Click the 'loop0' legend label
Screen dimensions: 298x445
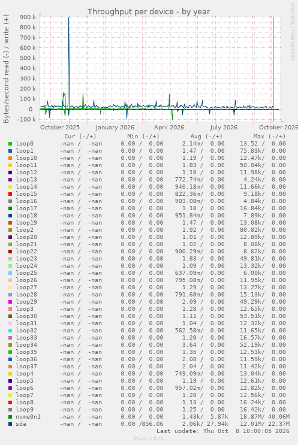tap(25, 144)
